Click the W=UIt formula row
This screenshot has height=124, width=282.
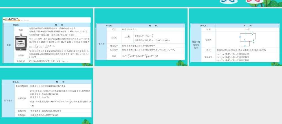[x=49, y=61]
